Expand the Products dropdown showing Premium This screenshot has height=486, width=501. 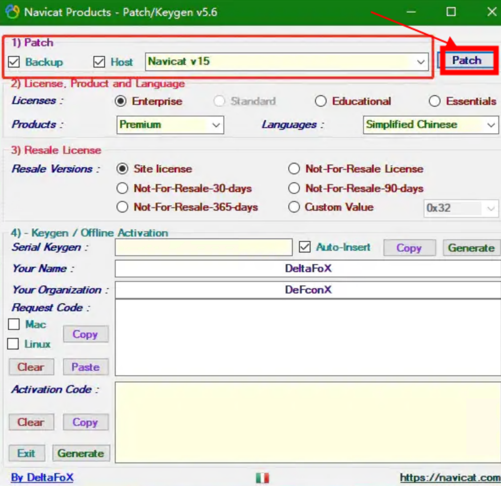tap(170, 125)
